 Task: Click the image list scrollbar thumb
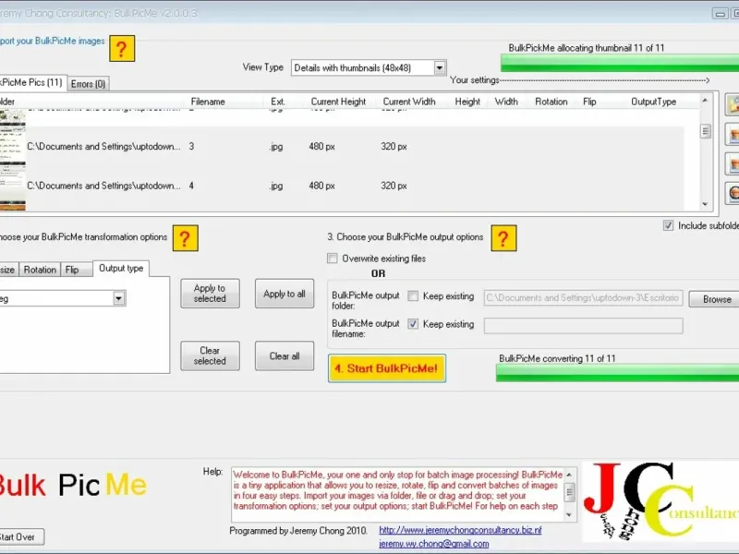click(x=705, y=131)
